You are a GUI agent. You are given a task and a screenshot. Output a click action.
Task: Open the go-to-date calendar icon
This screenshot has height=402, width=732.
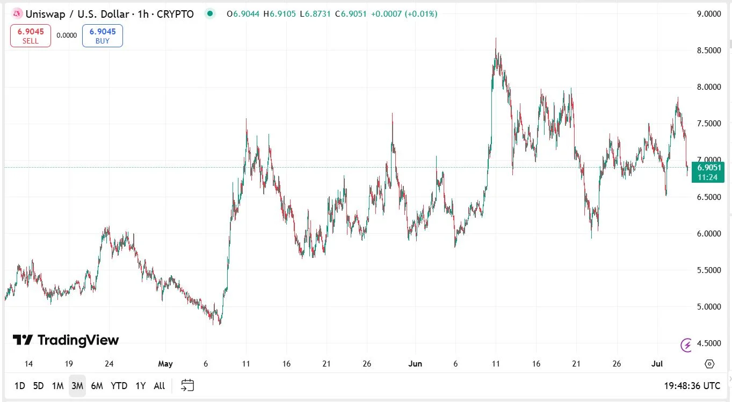click(x=187, y=385)
